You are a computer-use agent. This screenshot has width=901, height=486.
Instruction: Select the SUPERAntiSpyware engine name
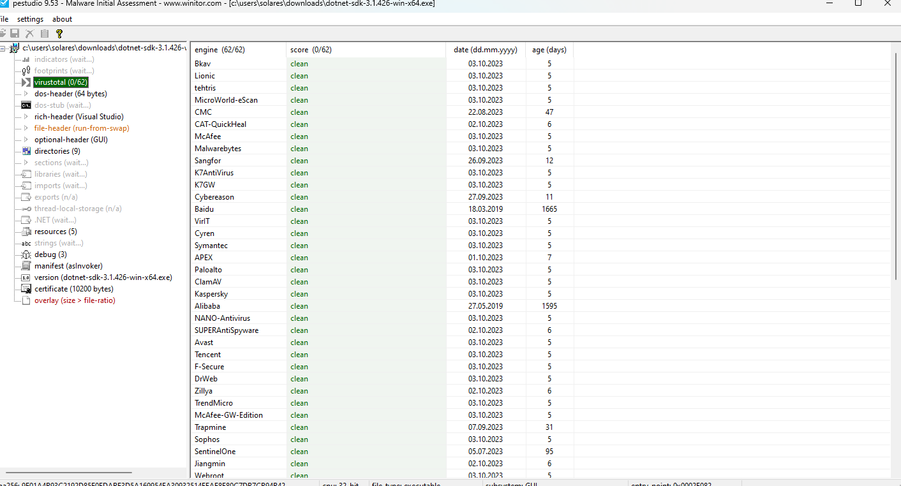pyautogui.click(x=227, y=330)
